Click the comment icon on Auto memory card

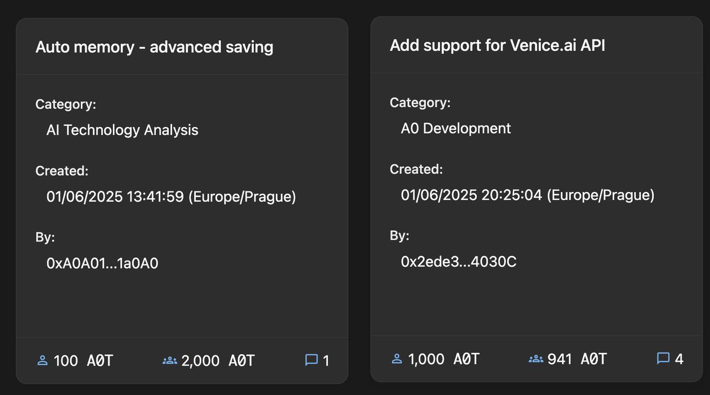click(311, 360)
